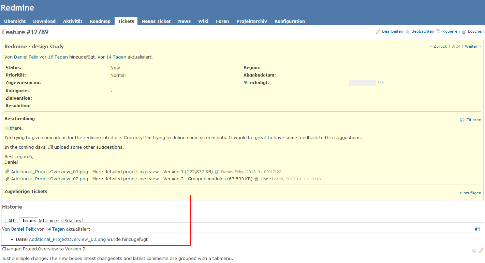Screen dimensions: 485x263
Task: Click the 14 Tagen link in history entry
Action: [55, 229]
